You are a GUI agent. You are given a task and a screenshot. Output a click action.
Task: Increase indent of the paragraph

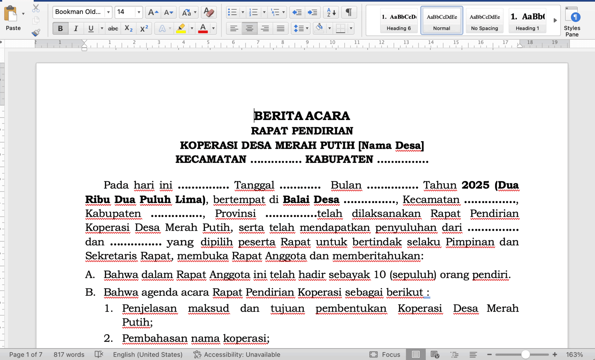click(313, 12)
